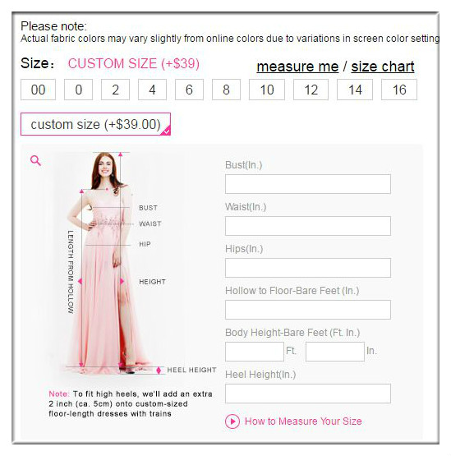Select size 6 box
This screenshot has height=456, width=451.
(x=189, y=90)
